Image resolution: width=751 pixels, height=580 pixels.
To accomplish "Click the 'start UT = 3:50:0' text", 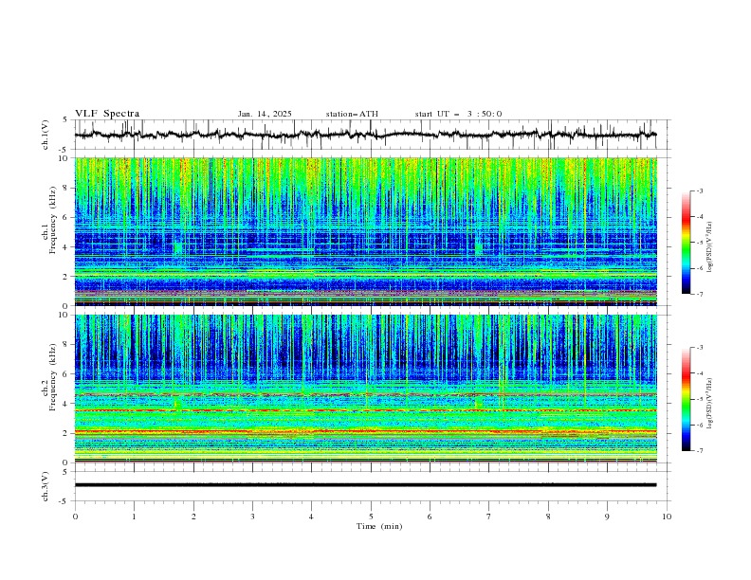I will coord(458,114).
